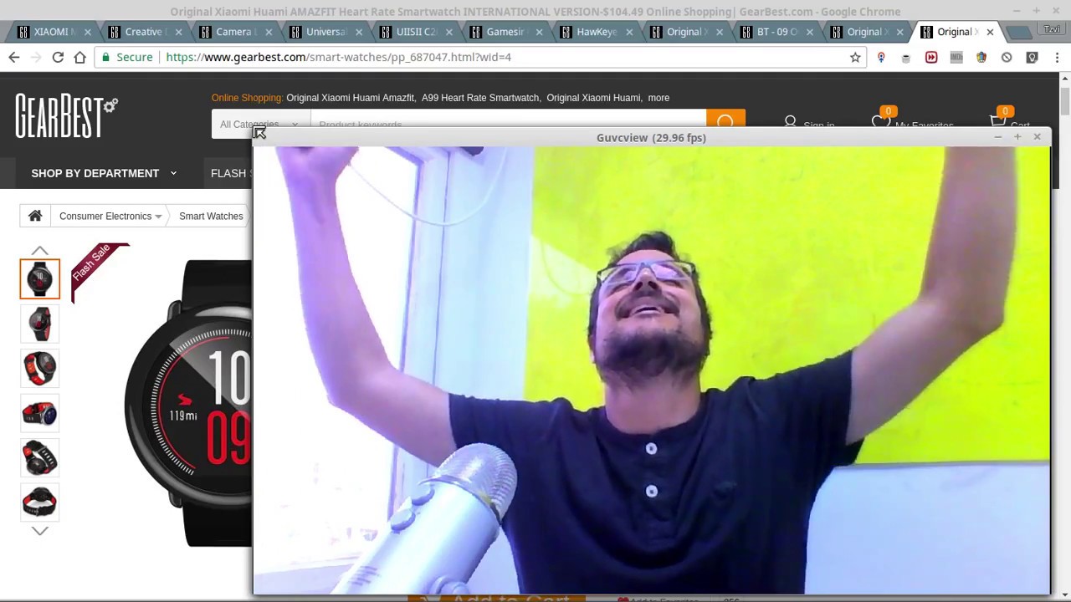1071x602 pixels.
Task: Go to home breadcrumb icon
Action: click(35, 216)
